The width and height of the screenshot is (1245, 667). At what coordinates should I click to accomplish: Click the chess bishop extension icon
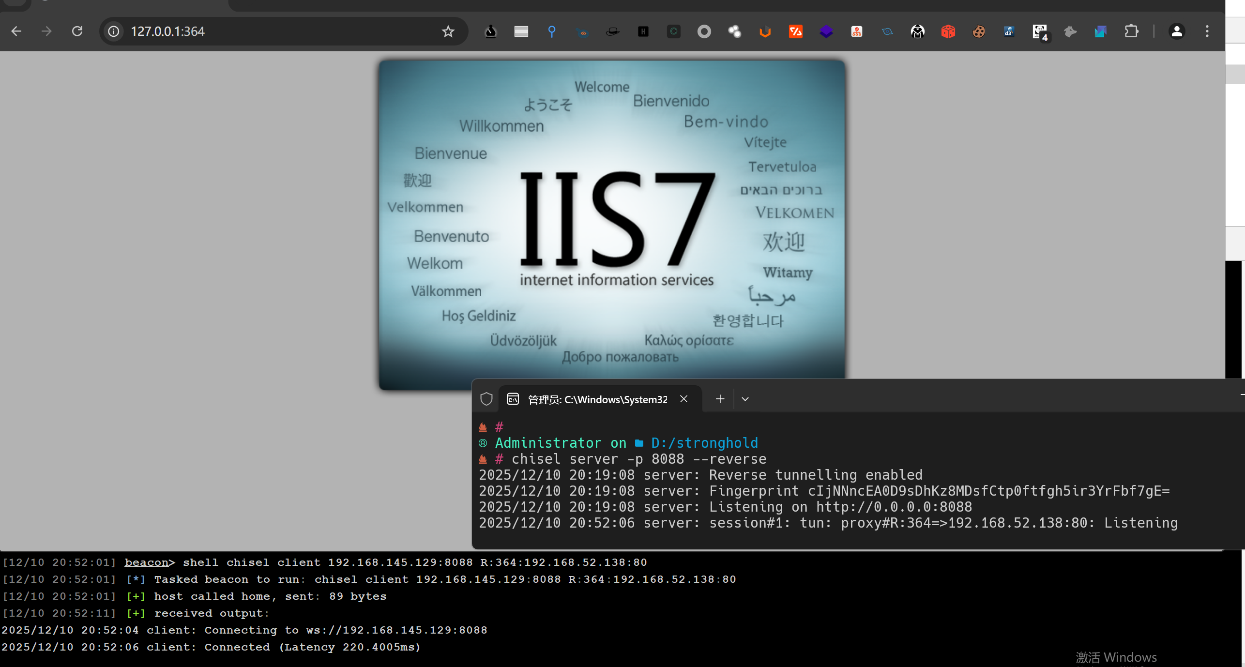point(490,31)
